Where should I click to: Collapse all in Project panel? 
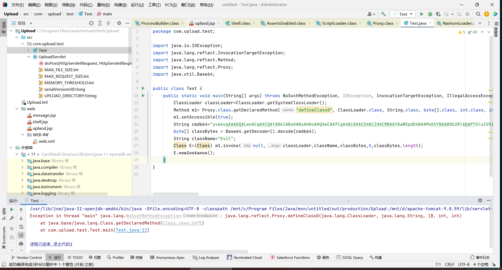click(108, 23)
